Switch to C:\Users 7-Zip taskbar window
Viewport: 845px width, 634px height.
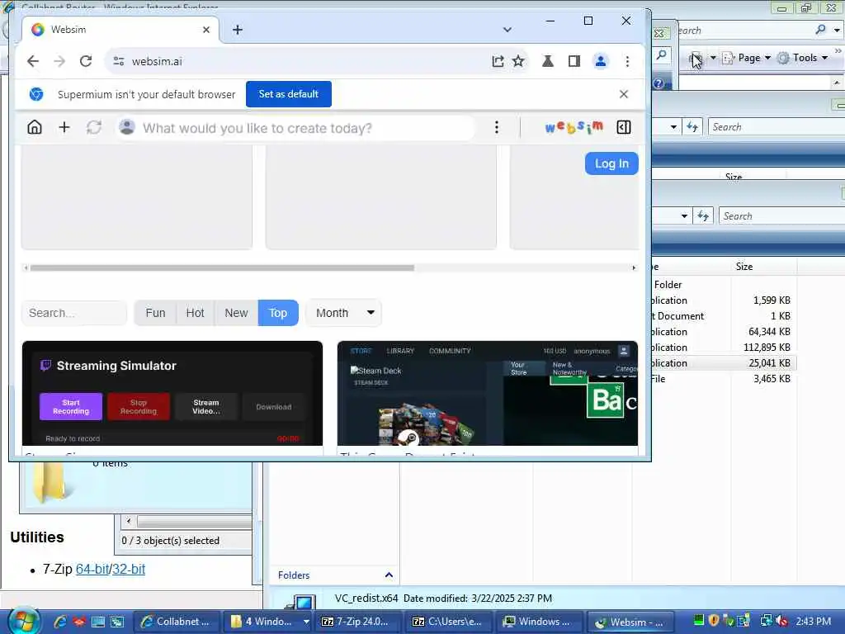pos(449,622)
